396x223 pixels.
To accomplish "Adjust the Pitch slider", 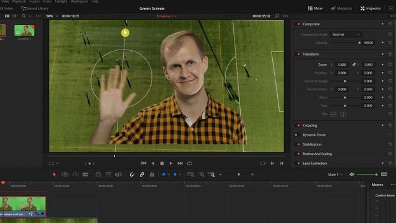I will pos(345,98).
